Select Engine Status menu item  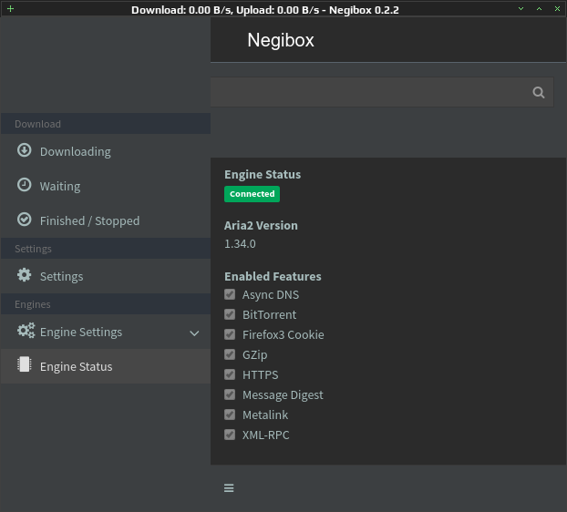pyautogui.click(x=106, y=366)
